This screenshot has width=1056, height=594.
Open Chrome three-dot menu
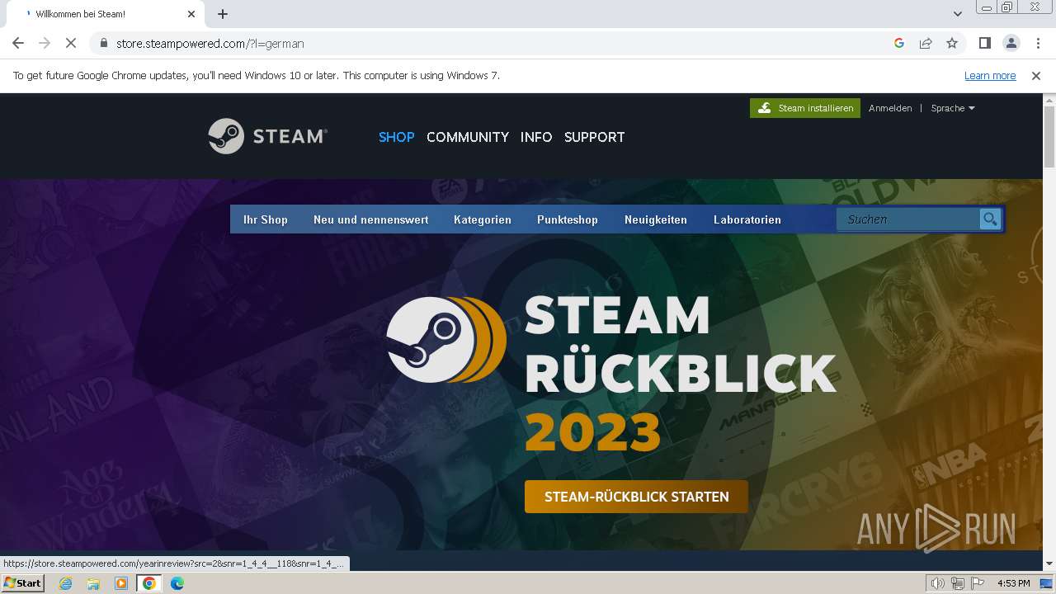click(x=1038, y=43)
